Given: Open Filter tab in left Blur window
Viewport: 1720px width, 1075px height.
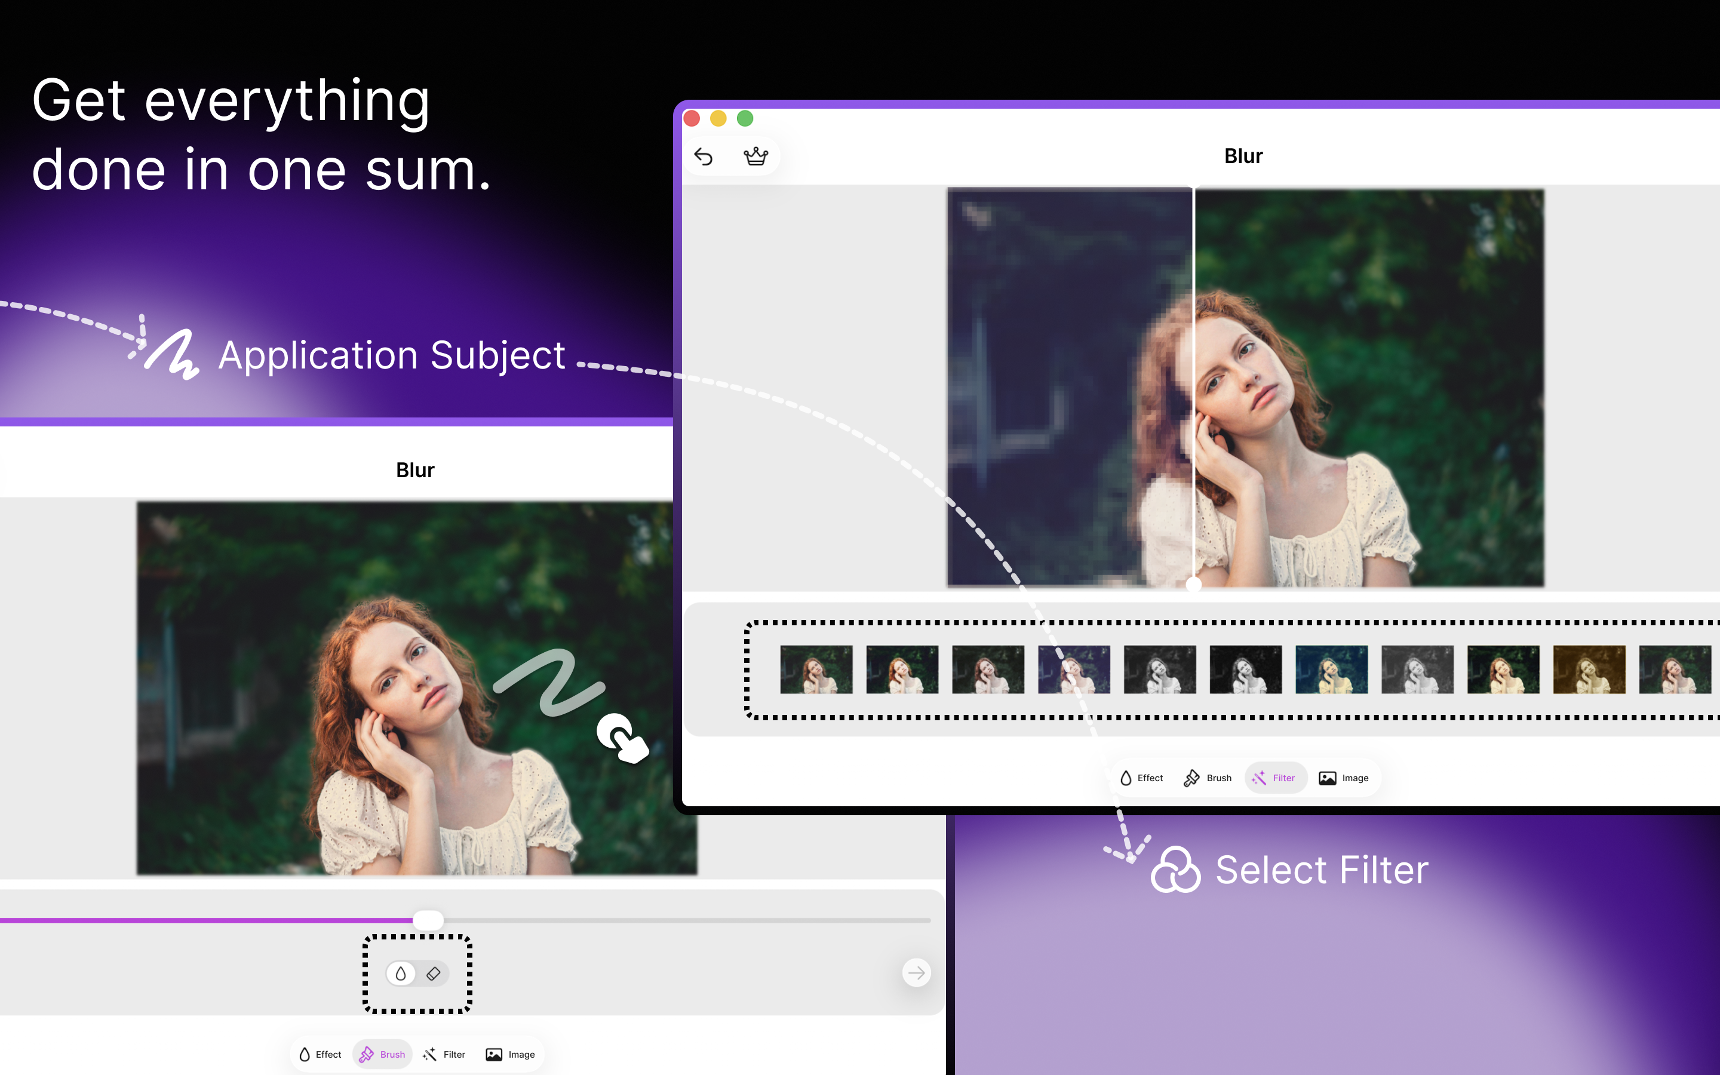Looking at the screenshot, I should pos(444,1054).
